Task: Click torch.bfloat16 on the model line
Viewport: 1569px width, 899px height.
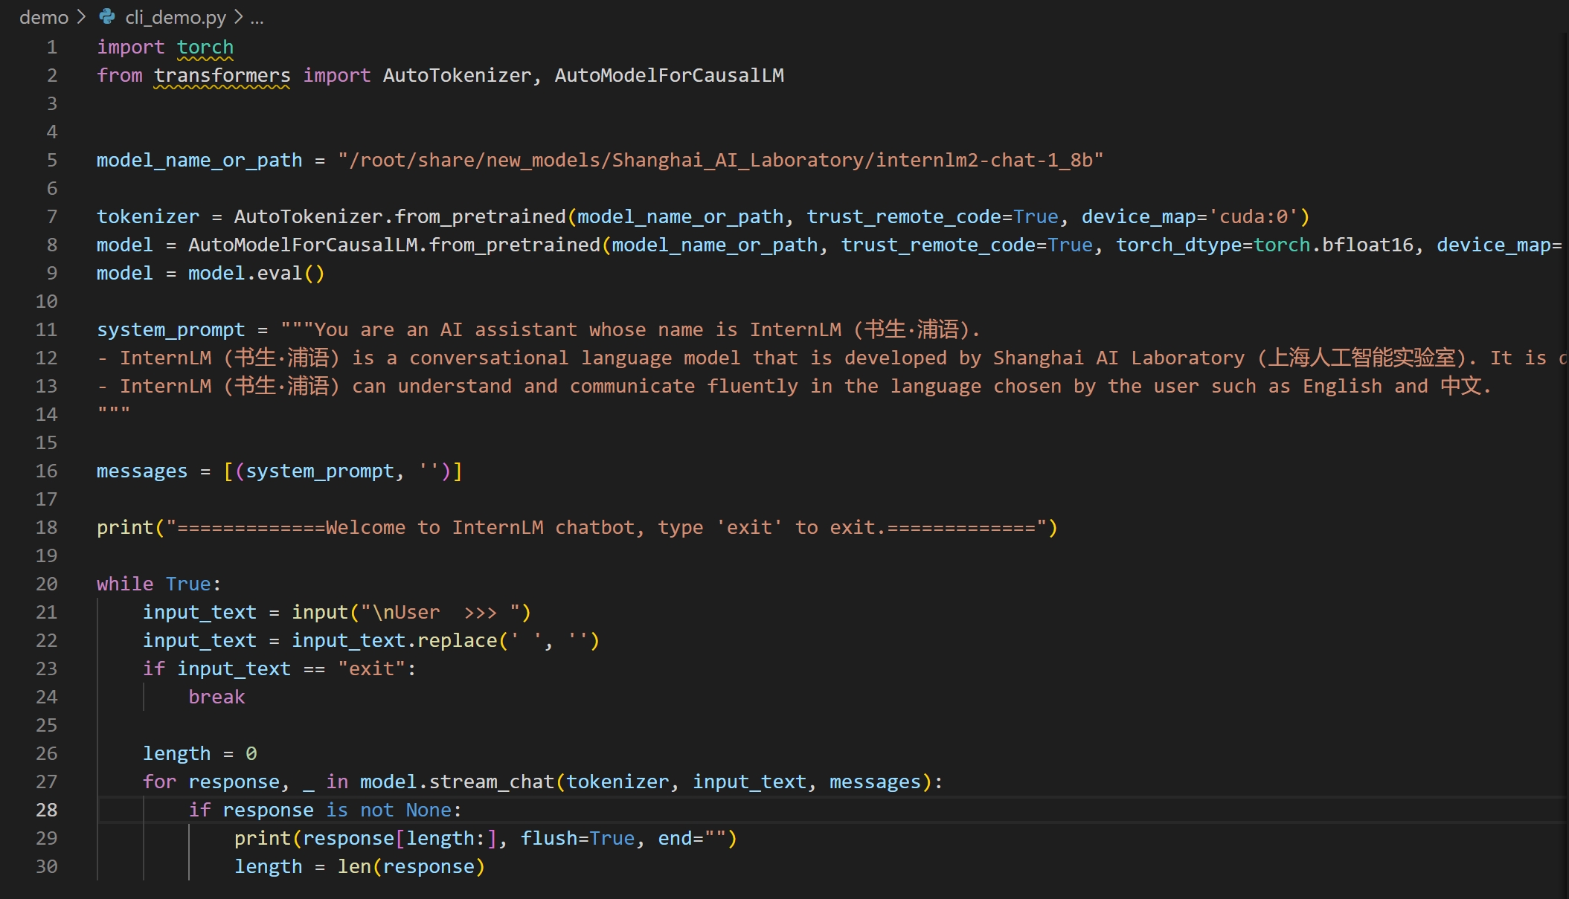Action: [x=1333, y=245]
